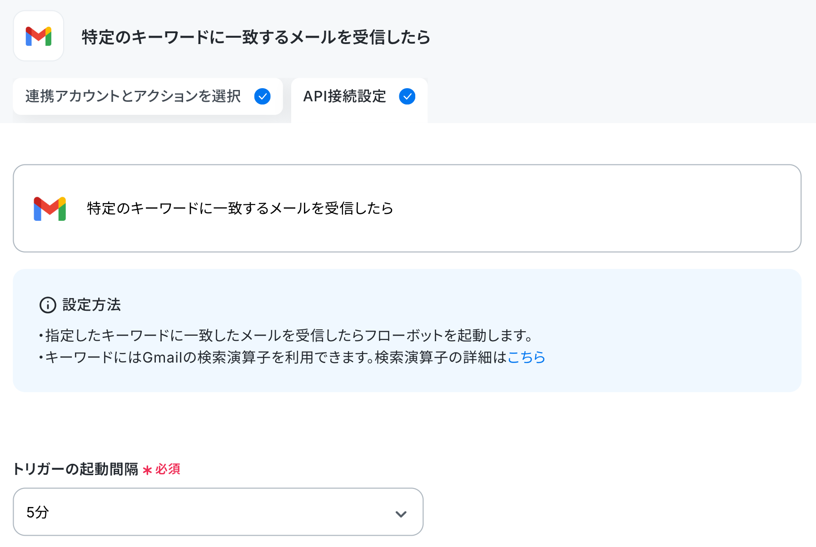This screenshot has width=816, height=547.
Task: Open the トリガーの起動間隔 dropdown showing 5分
Action: tap(218, 512)
